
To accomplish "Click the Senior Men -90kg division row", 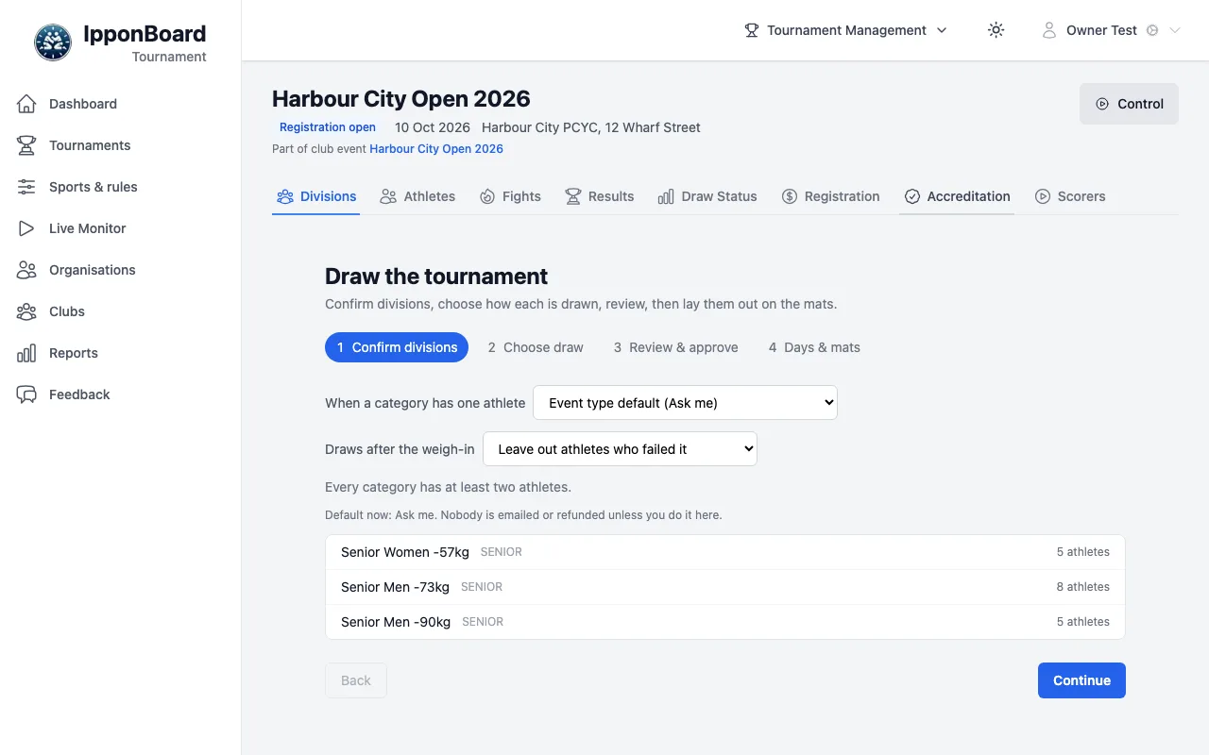I will click(725, 622).
